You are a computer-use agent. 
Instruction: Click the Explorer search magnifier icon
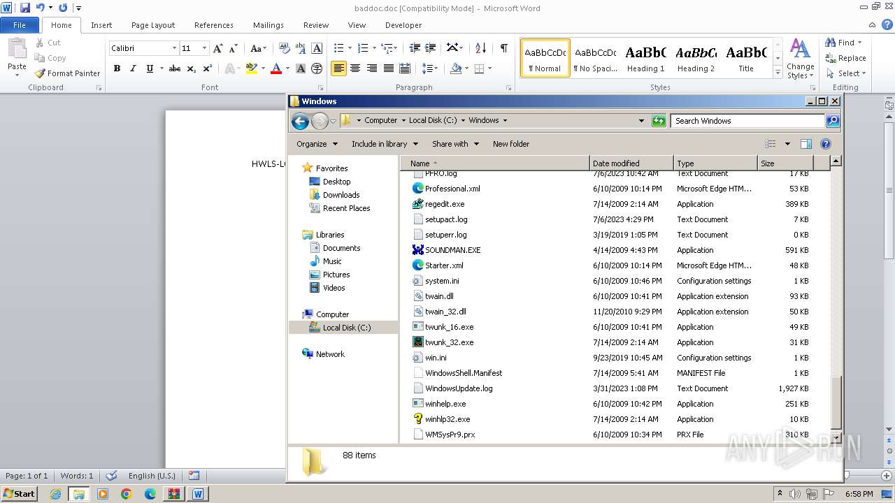[x=832, y=121]
